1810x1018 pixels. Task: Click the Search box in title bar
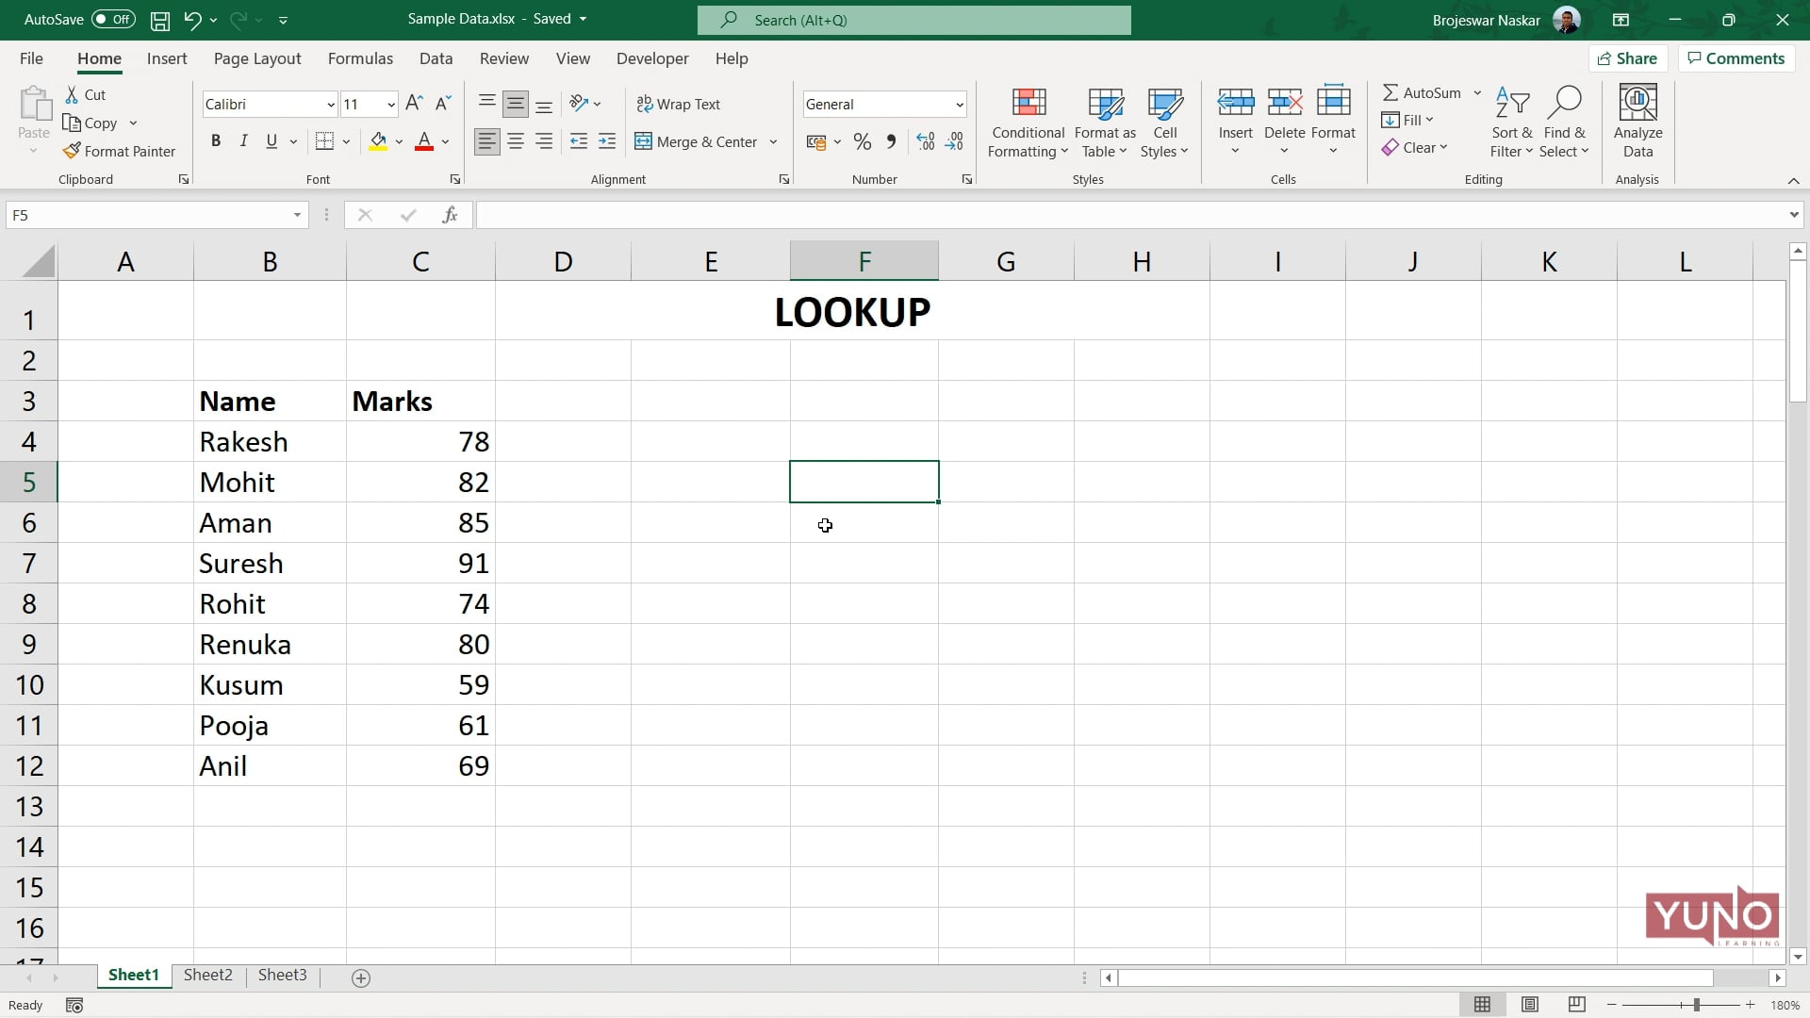[x=913, y=20]
